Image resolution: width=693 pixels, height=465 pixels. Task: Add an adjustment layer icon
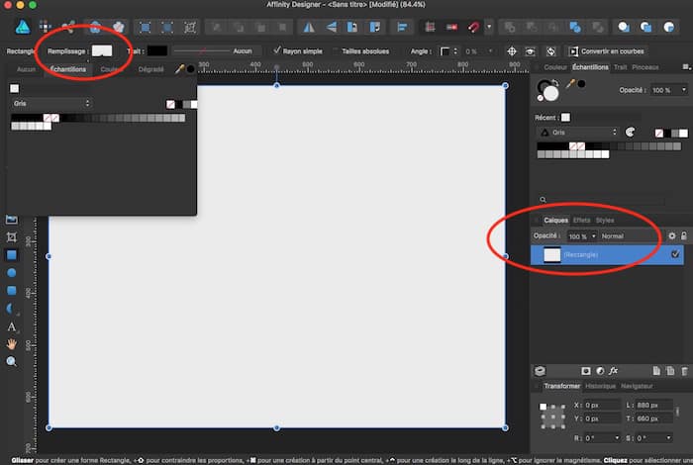point(600,371)
